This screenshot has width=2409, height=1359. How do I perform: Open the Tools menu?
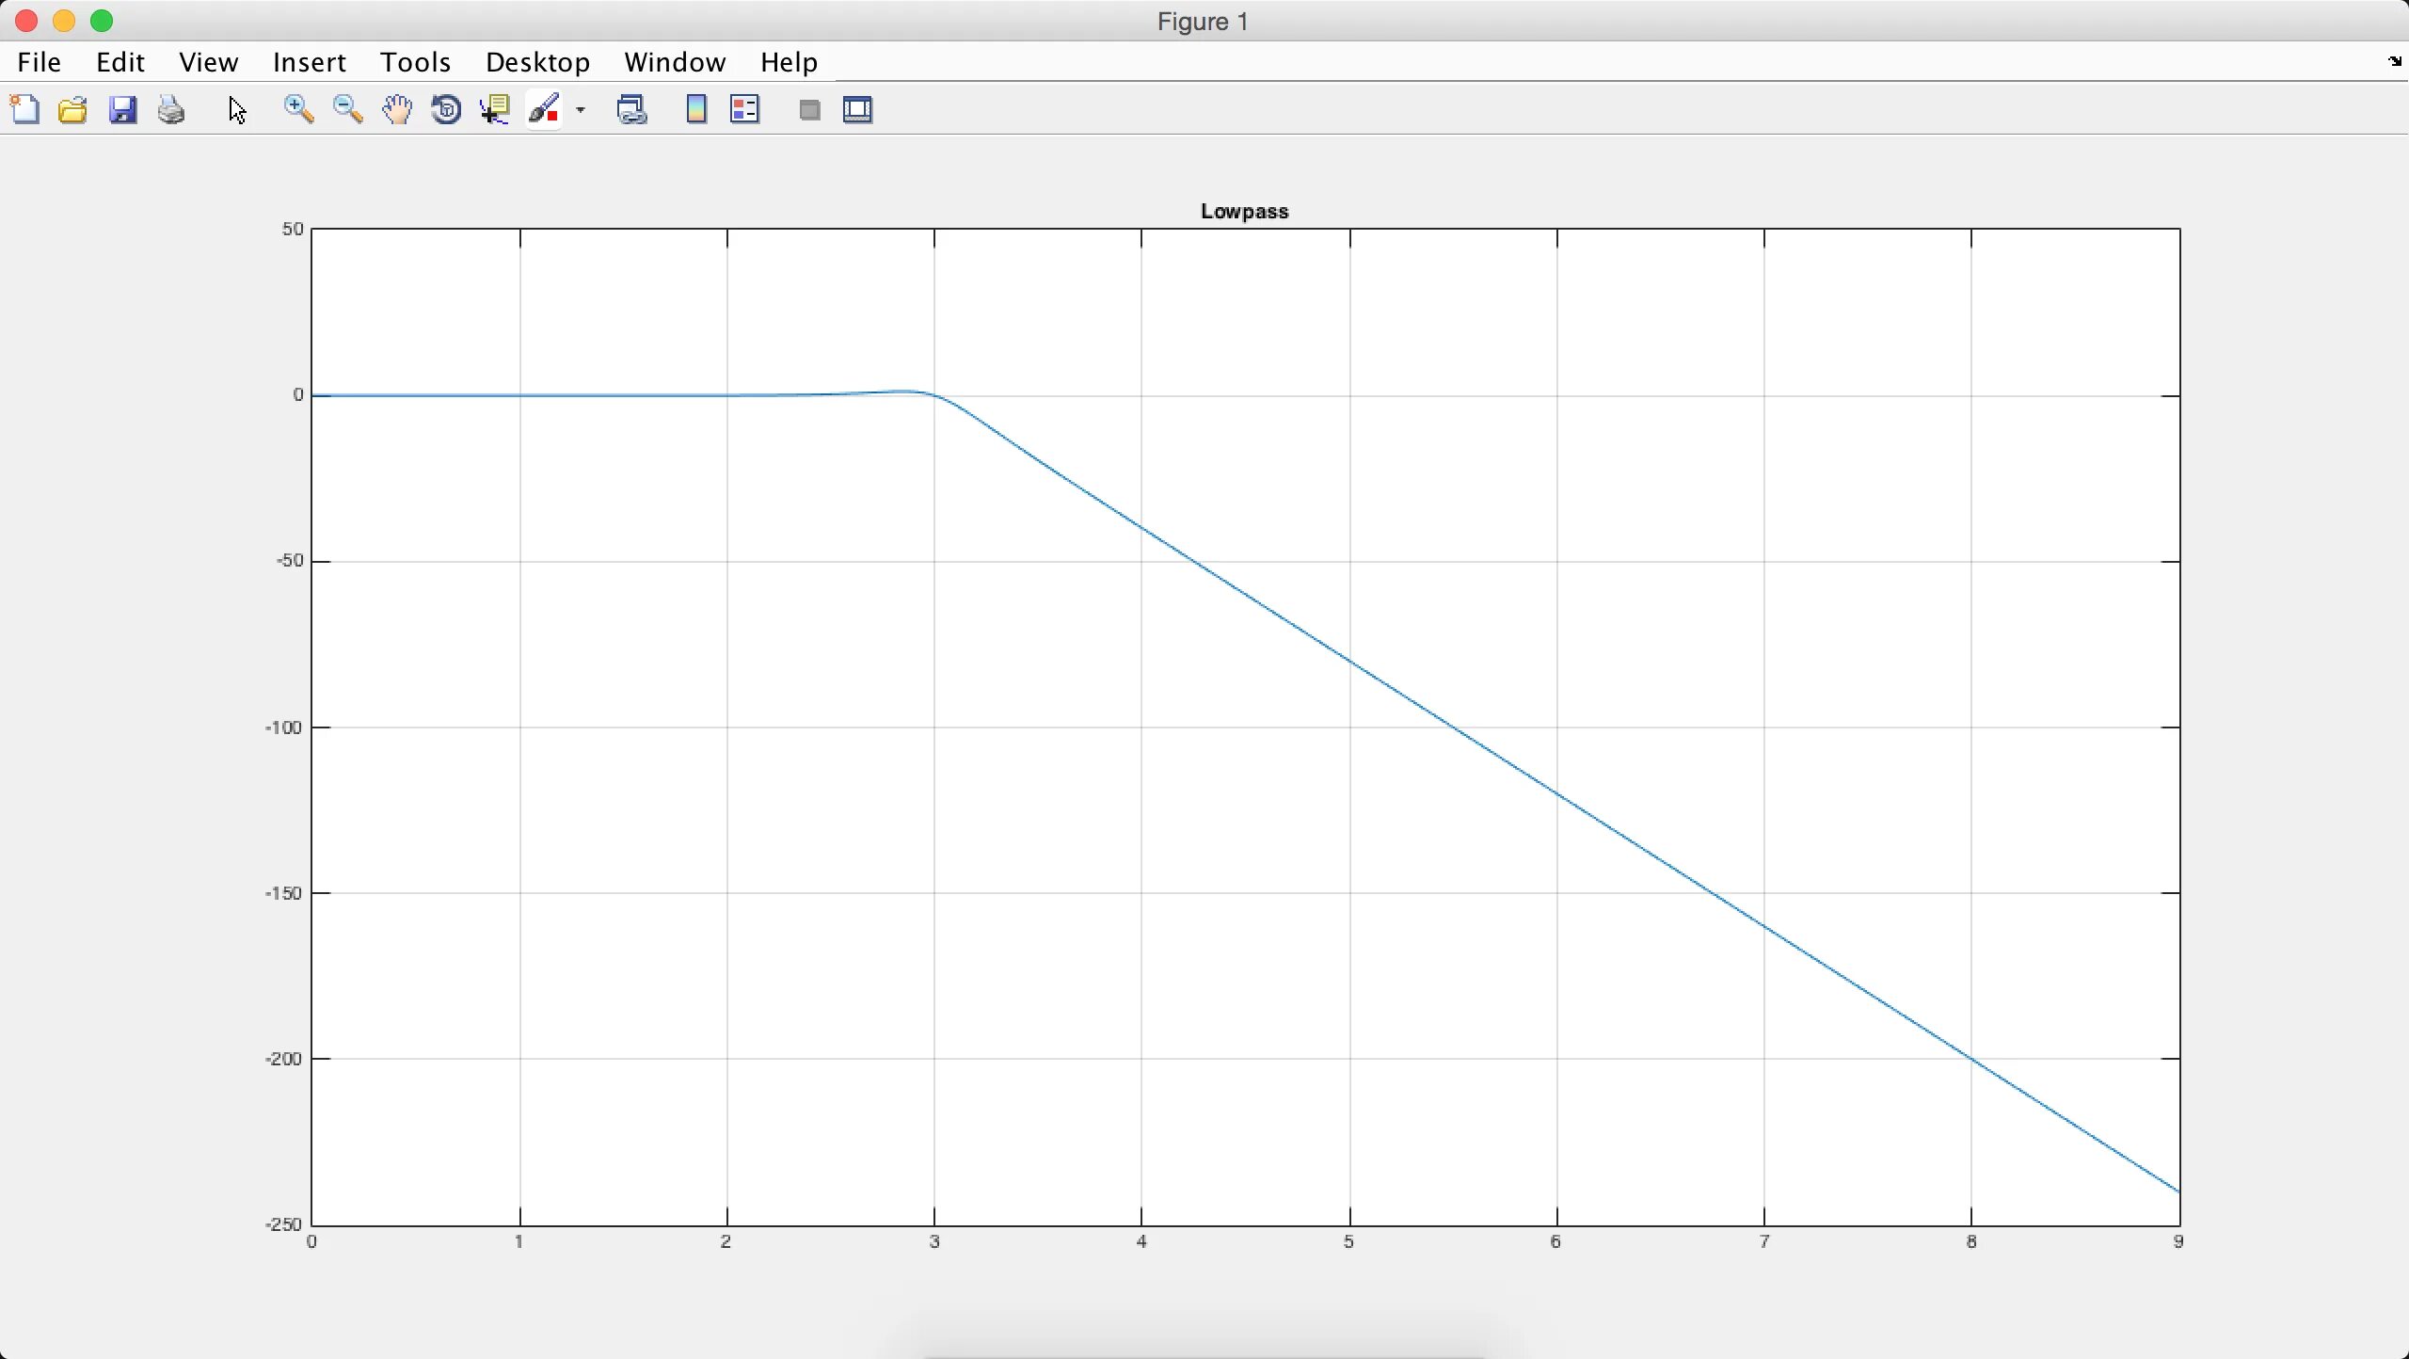[x=415, y=62]
